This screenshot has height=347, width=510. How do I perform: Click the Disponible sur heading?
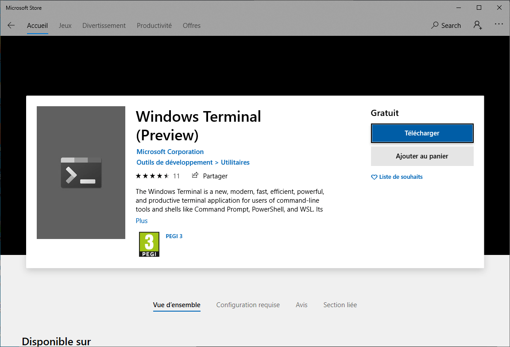coord(56,341)
